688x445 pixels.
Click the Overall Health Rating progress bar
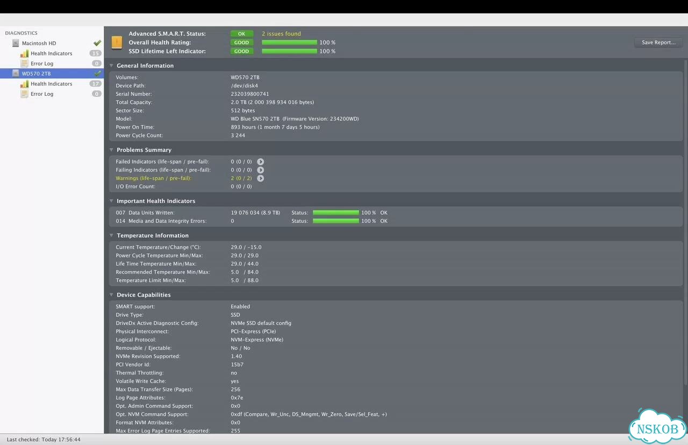click(289, 43)
